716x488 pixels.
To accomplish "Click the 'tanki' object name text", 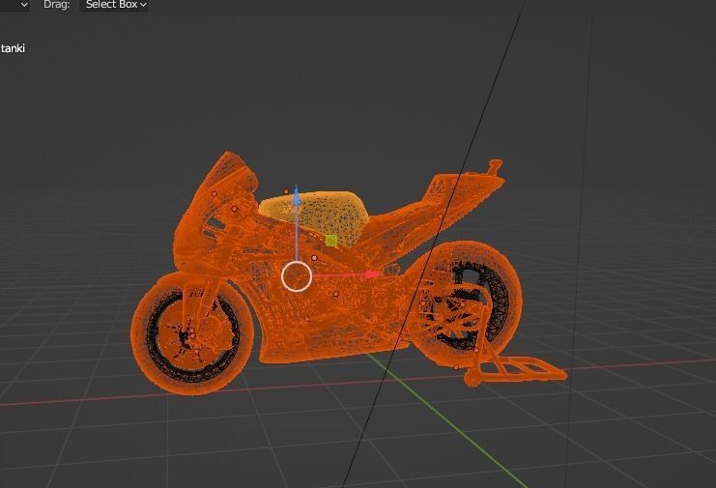I will (13, 48).
